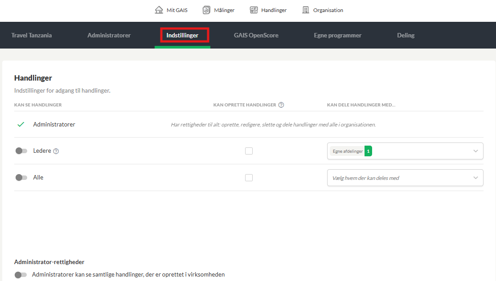Viewport: 496px width, 281px height.
Task: Click the help icon beside Ledere
Action: 56,151
